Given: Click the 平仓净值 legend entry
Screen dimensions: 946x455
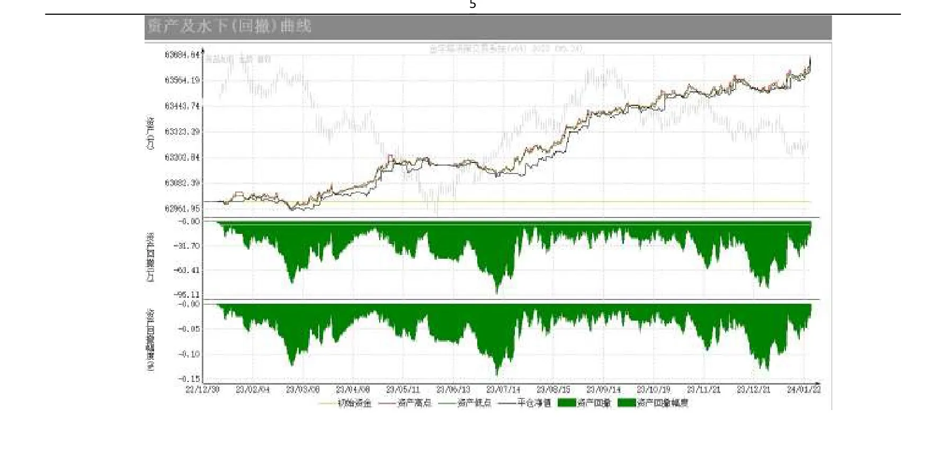Looking at the screenshot, I should coord(525,403).
